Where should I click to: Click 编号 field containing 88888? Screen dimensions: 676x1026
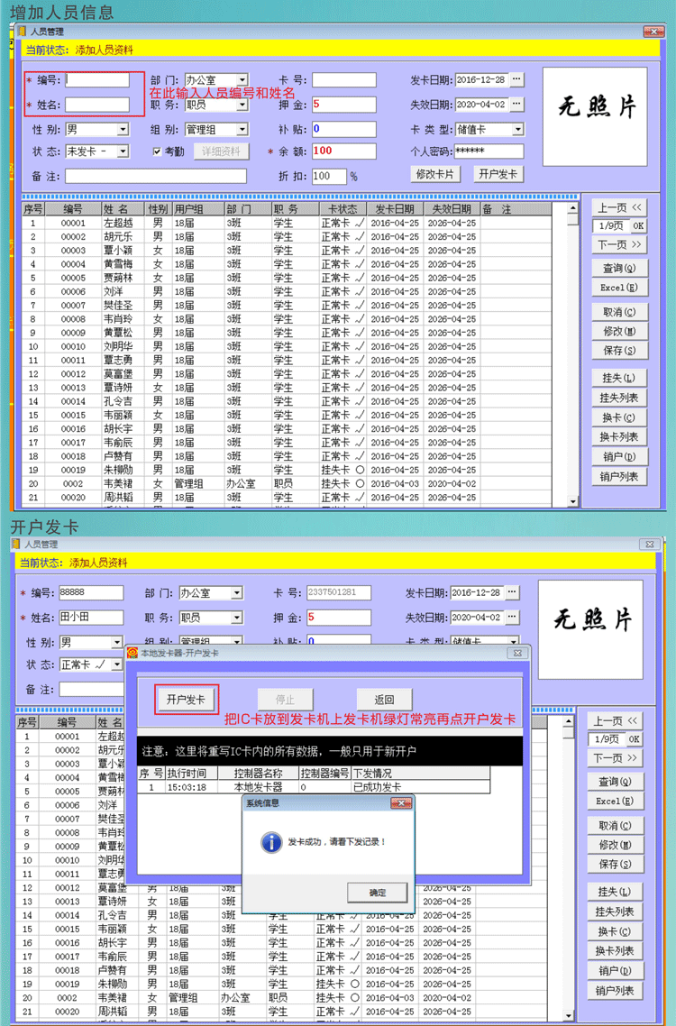coord(91,593)
